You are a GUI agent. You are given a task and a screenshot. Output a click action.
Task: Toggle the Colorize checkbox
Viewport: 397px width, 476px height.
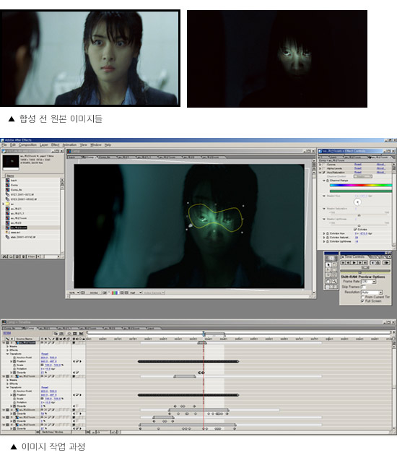click(355, 229)
